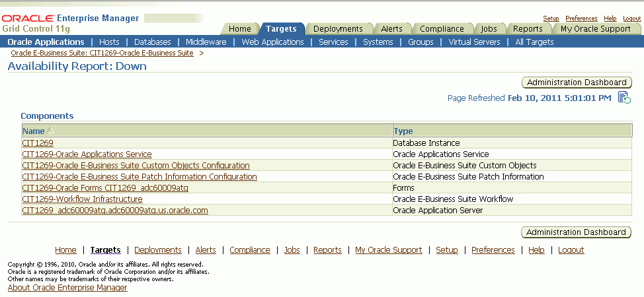Go to the Compliance tab
Image resolution: width=644 pixels, height=297 pixels.
pos(442,29)
